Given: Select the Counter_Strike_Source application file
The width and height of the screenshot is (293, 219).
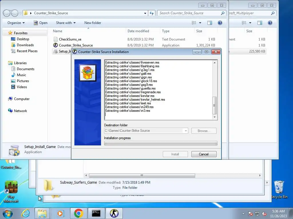Looking at the screenshot, I should (76, 45).
